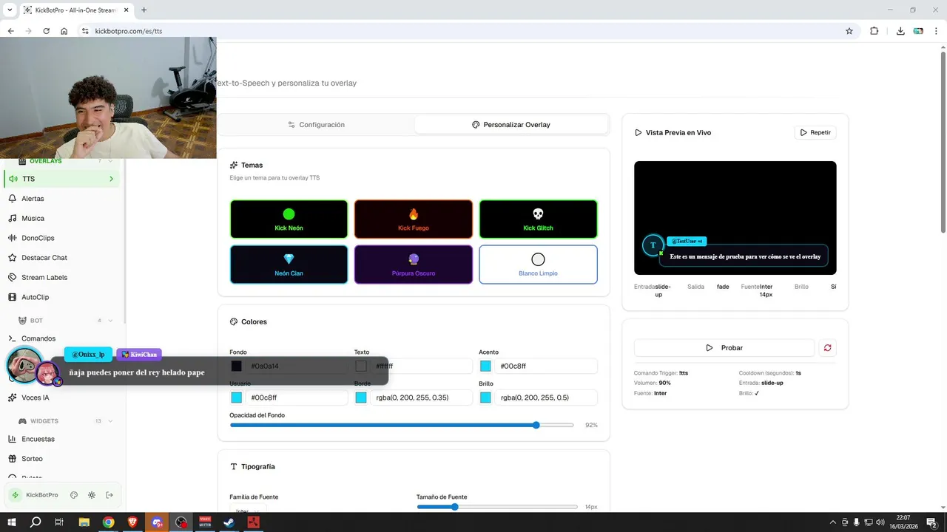Open Brave browser from taskbar

[132, 522]
